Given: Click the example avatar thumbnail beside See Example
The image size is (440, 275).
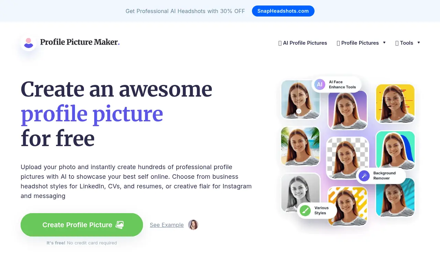Looking at the screenshot, I should (x=193, y=225).
